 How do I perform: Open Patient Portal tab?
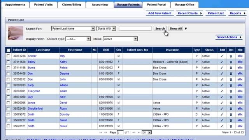(156, 5)
